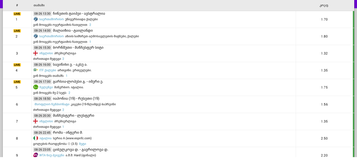
Task: Click the purple WTA logo icon
Action: click(35, 155)
